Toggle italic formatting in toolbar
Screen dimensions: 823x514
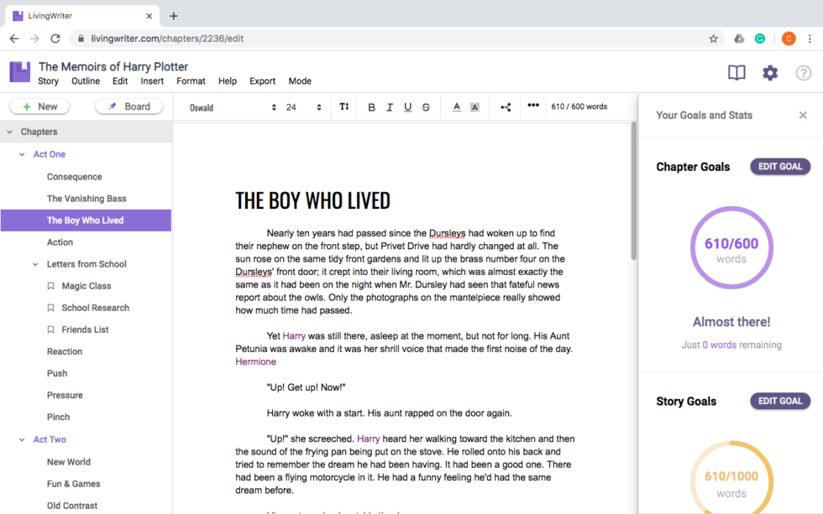coord(390,106)
